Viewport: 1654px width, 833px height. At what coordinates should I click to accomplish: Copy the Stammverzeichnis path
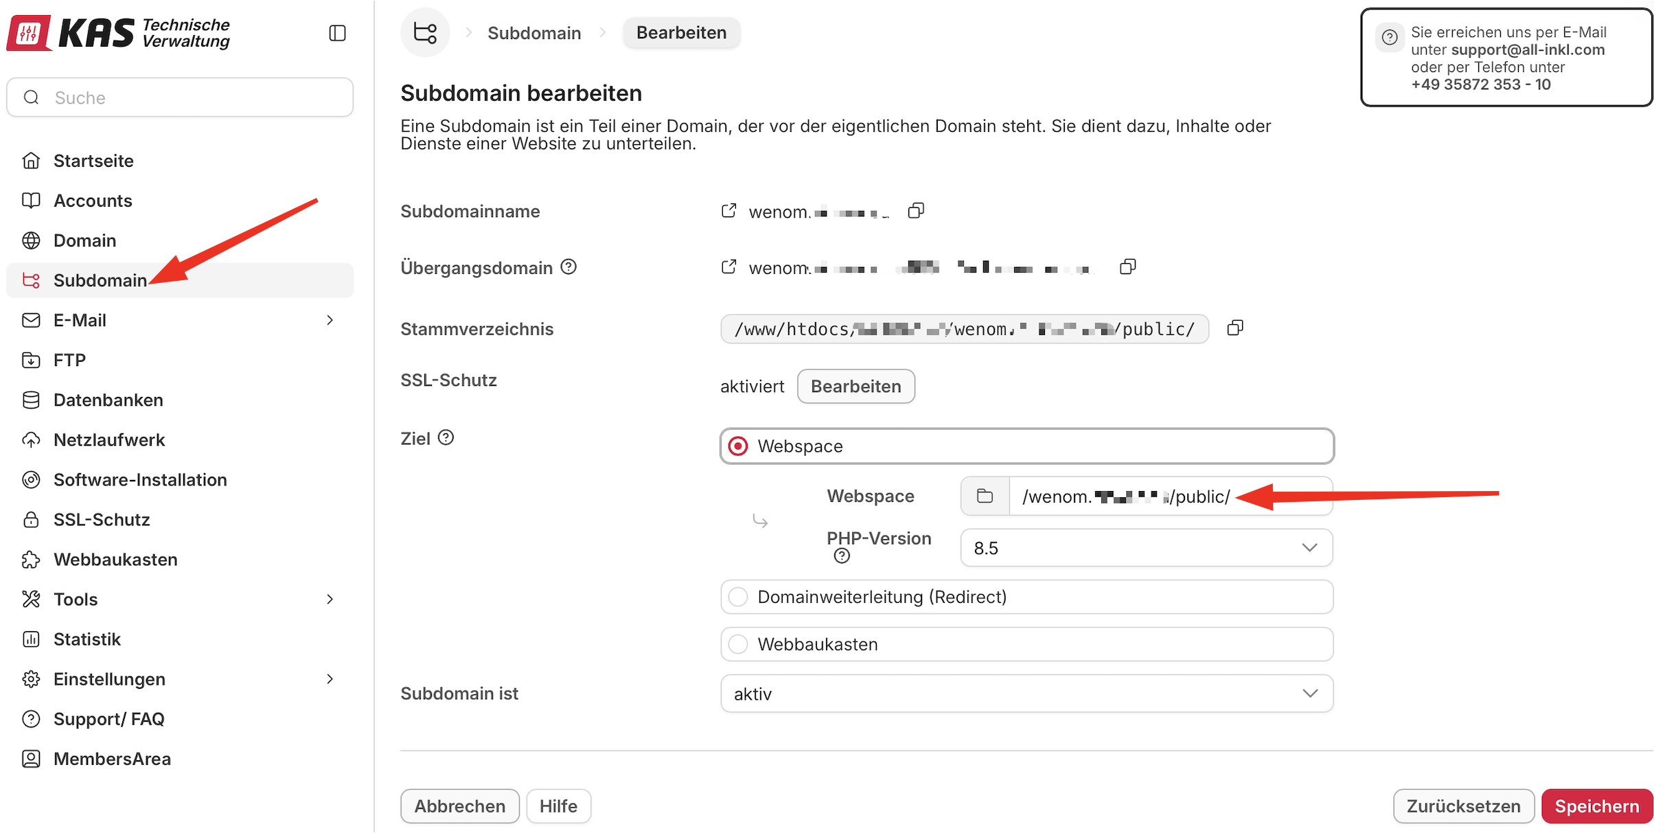tap(1234, 328)
